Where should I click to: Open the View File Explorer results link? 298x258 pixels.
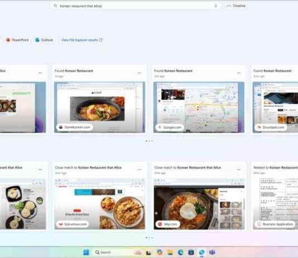coord(82,40)
